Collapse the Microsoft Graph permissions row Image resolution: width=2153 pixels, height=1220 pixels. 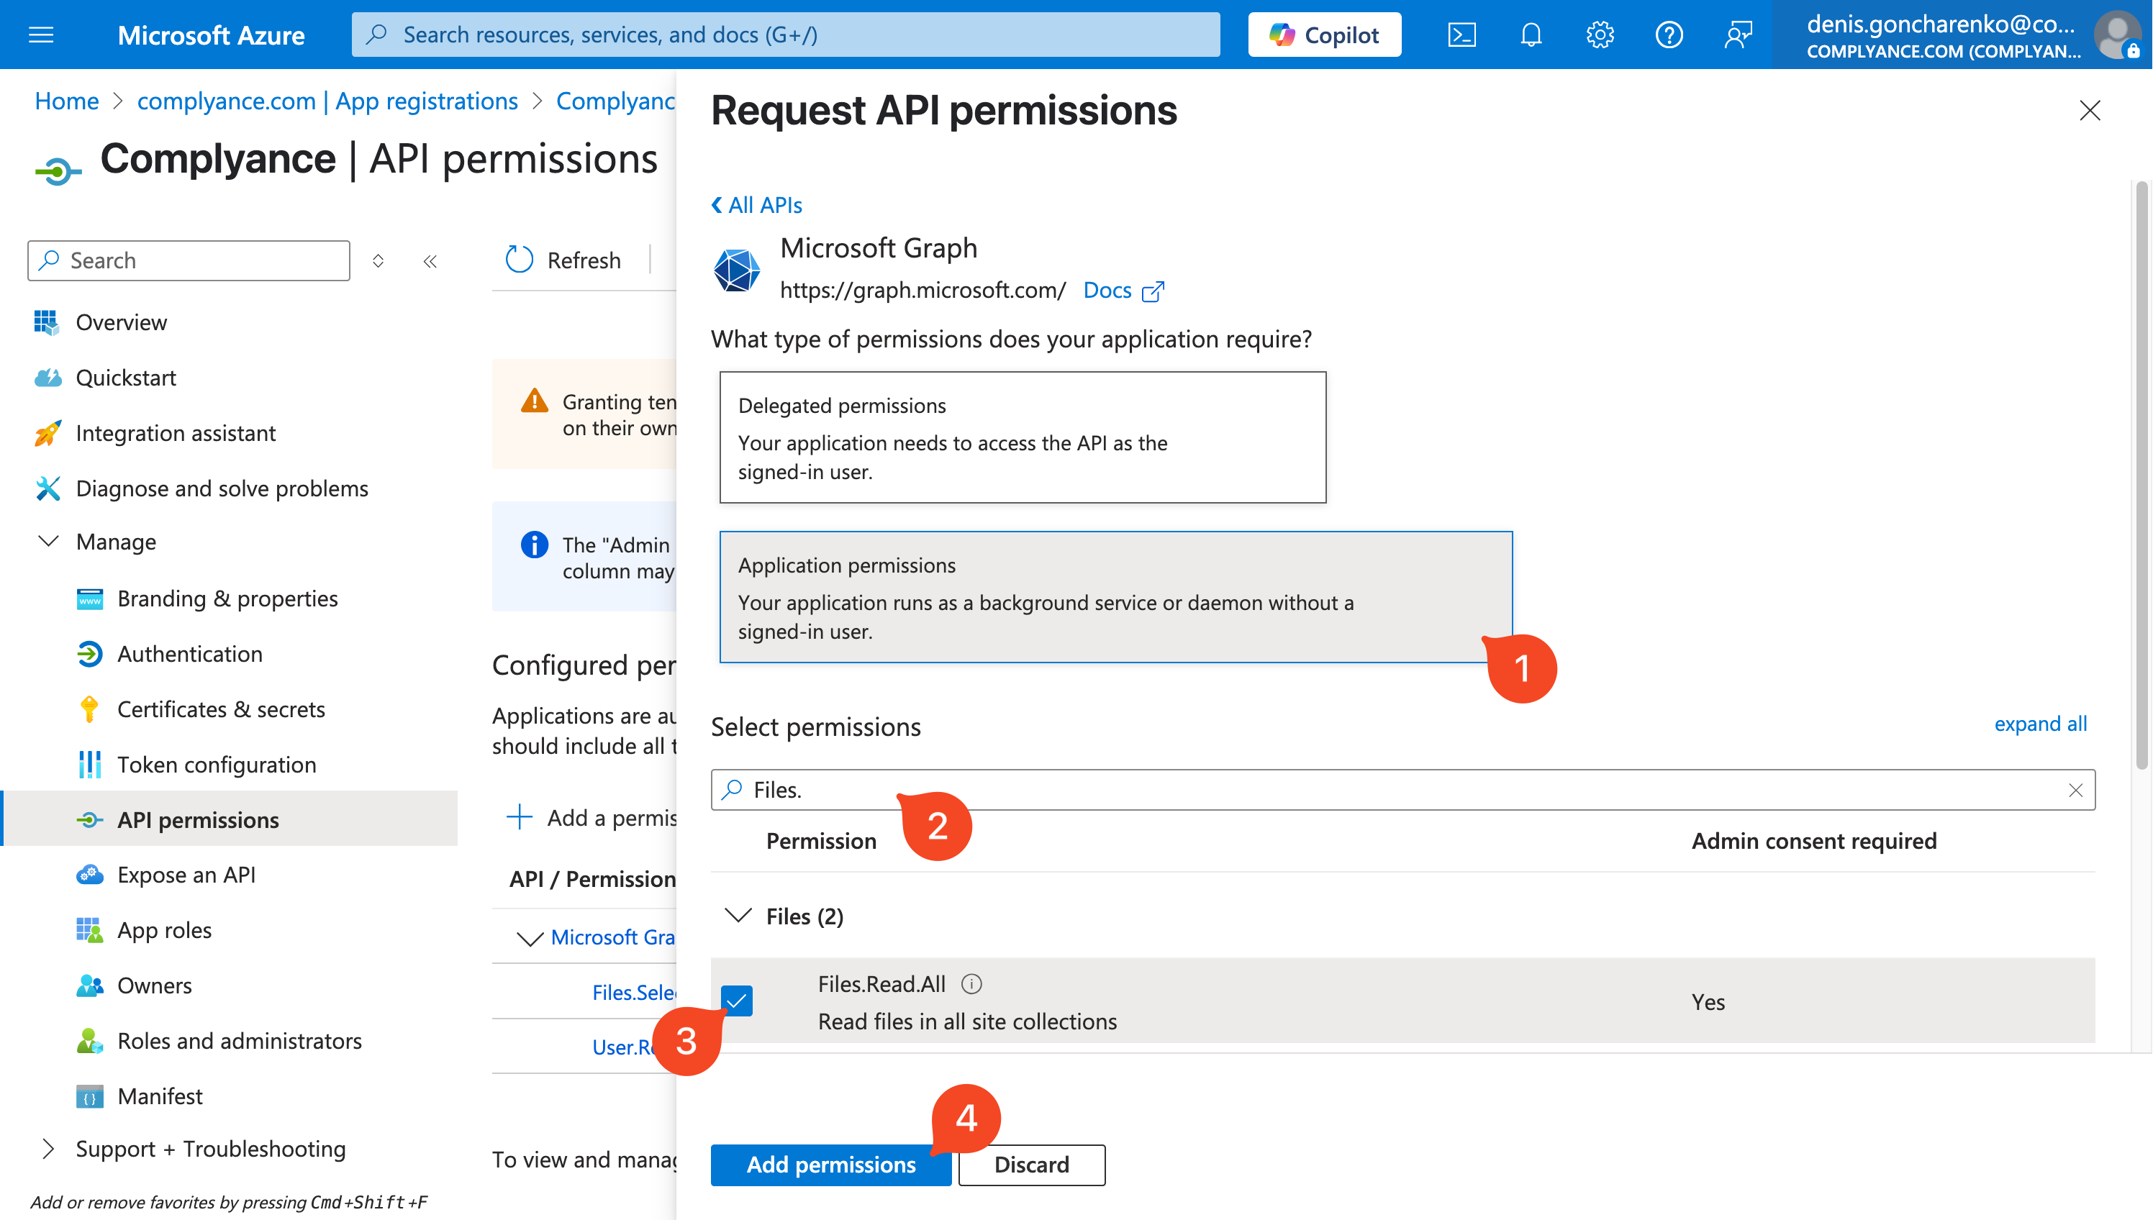tap(530, 939)
